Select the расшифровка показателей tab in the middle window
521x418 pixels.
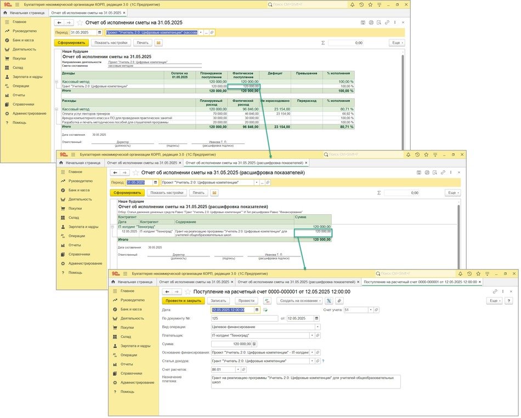click(x=245, y=163)
